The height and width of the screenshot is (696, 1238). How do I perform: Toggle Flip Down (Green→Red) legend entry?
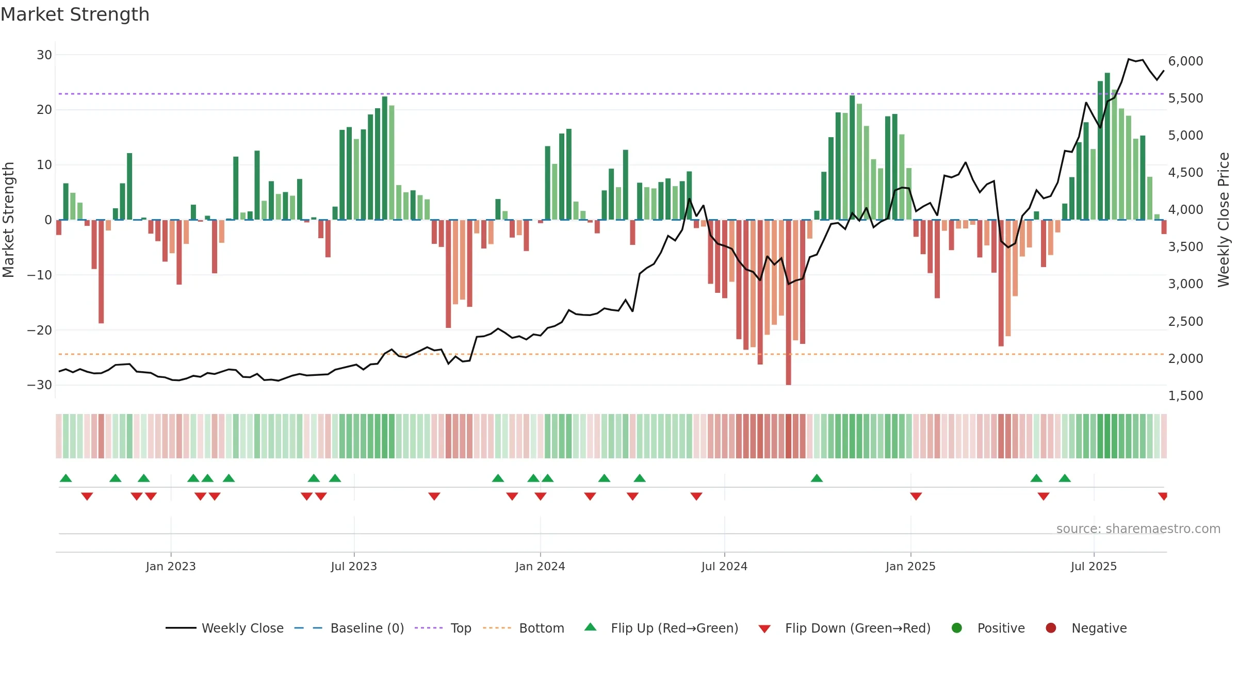pos(844,628)
